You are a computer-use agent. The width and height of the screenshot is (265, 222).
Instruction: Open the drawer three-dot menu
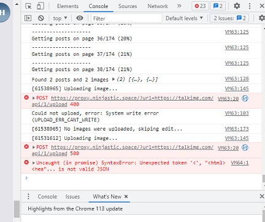click(28, 196)
